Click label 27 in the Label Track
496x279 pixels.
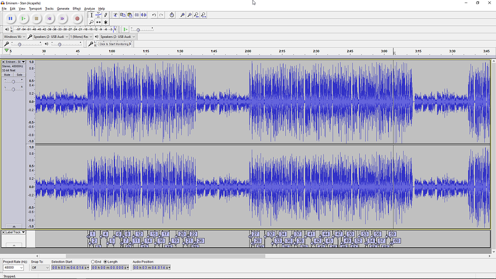click(255, 234)
